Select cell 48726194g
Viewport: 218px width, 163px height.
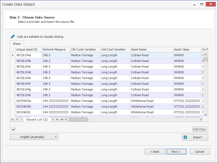28,89
